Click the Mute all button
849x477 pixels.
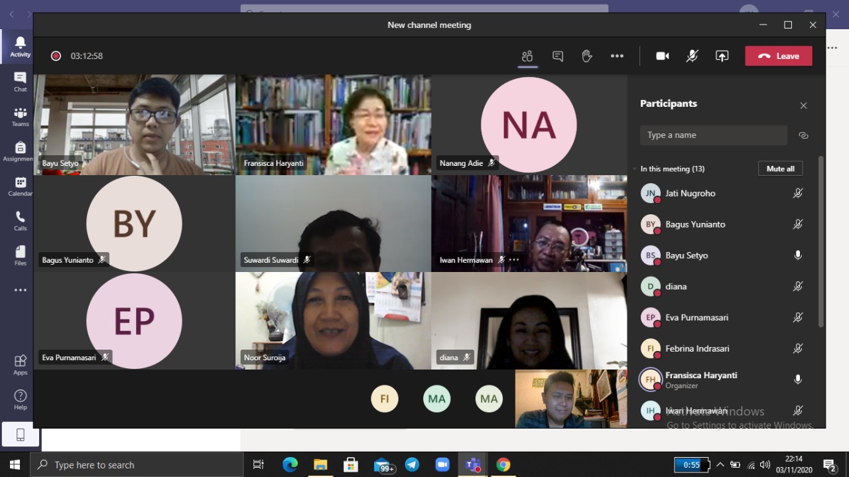tap(780, 169)
